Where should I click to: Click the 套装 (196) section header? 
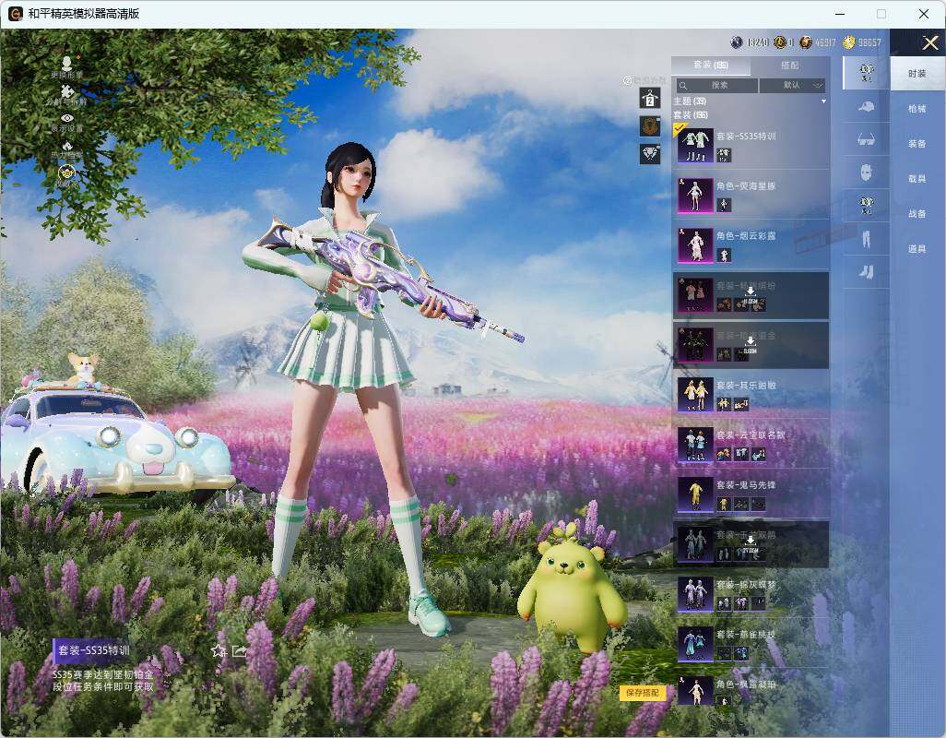pos(691,114)
